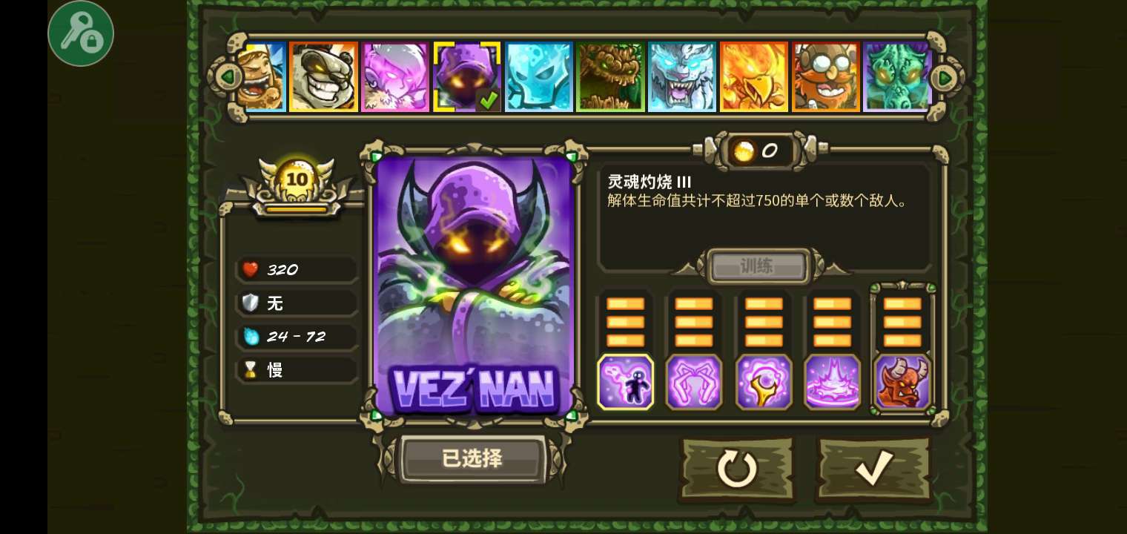Screen dimensions: 1127x534
Task: Click the 训练 train button
Action: [x=757, y=266]
